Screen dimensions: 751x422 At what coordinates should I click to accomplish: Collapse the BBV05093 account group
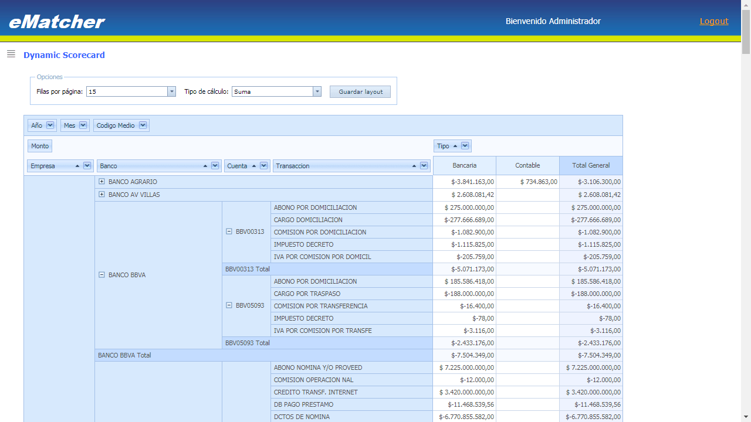click(x=228, y=305)
